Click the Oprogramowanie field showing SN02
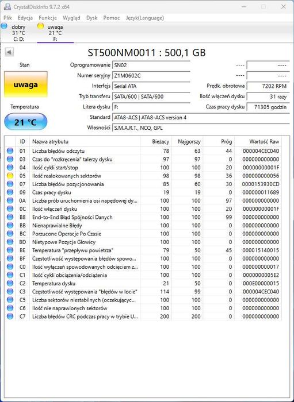This screenshot has width=294, height=402. (151, 65)
